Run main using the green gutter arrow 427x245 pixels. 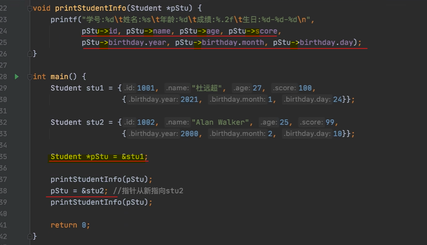[16, 77]
